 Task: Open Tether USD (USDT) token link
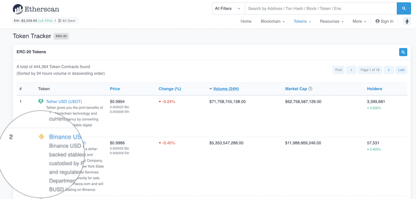64,101
